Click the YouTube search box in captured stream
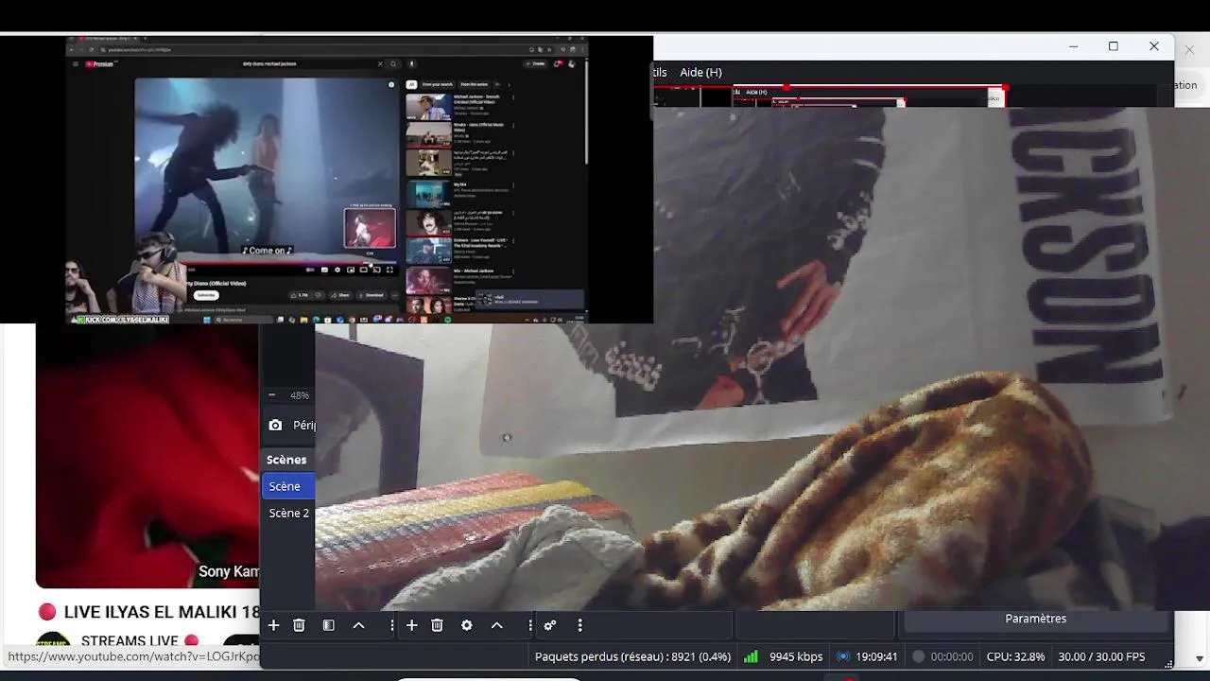1210x681 pixels. click(x=309, y=64)
